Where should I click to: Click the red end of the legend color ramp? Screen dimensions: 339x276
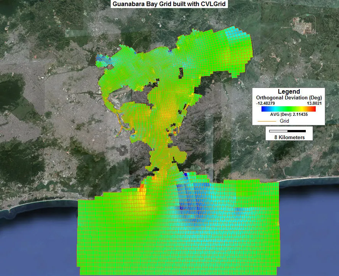(x=313, y=109)
